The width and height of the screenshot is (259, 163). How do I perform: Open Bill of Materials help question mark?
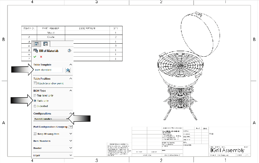69,51
